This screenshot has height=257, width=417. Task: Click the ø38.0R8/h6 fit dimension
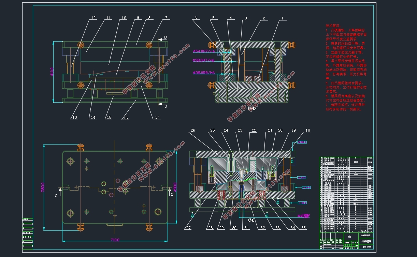pyautogui.click(x=204, y=73)
